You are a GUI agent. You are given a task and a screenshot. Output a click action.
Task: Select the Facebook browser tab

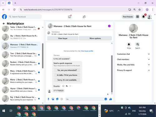click(9, 3)
